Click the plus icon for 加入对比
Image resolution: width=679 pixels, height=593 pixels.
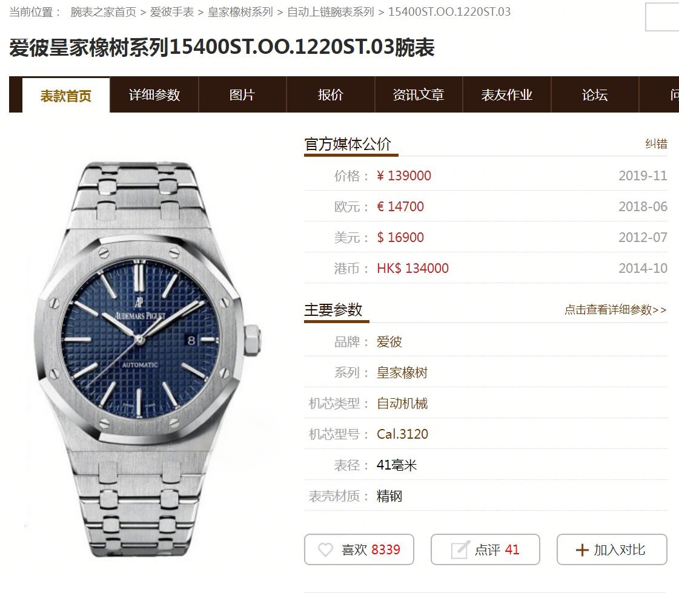tap(582, 550)
